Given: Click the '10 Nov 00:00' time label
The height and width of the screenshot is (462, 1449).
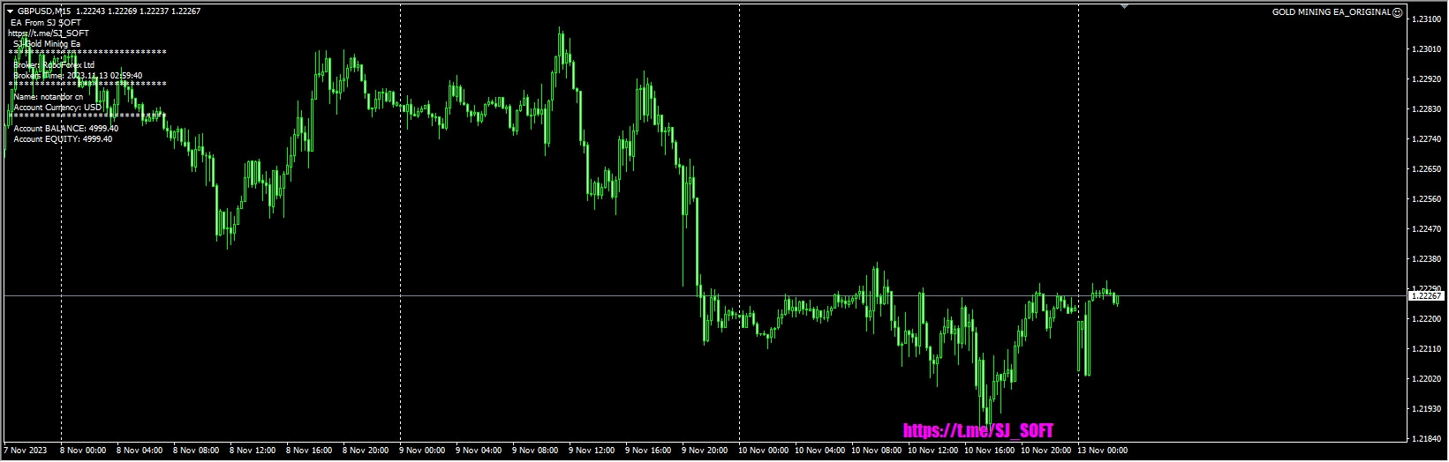Looking at the screenshot, I should pyautogui.click(x=764, y=451).
